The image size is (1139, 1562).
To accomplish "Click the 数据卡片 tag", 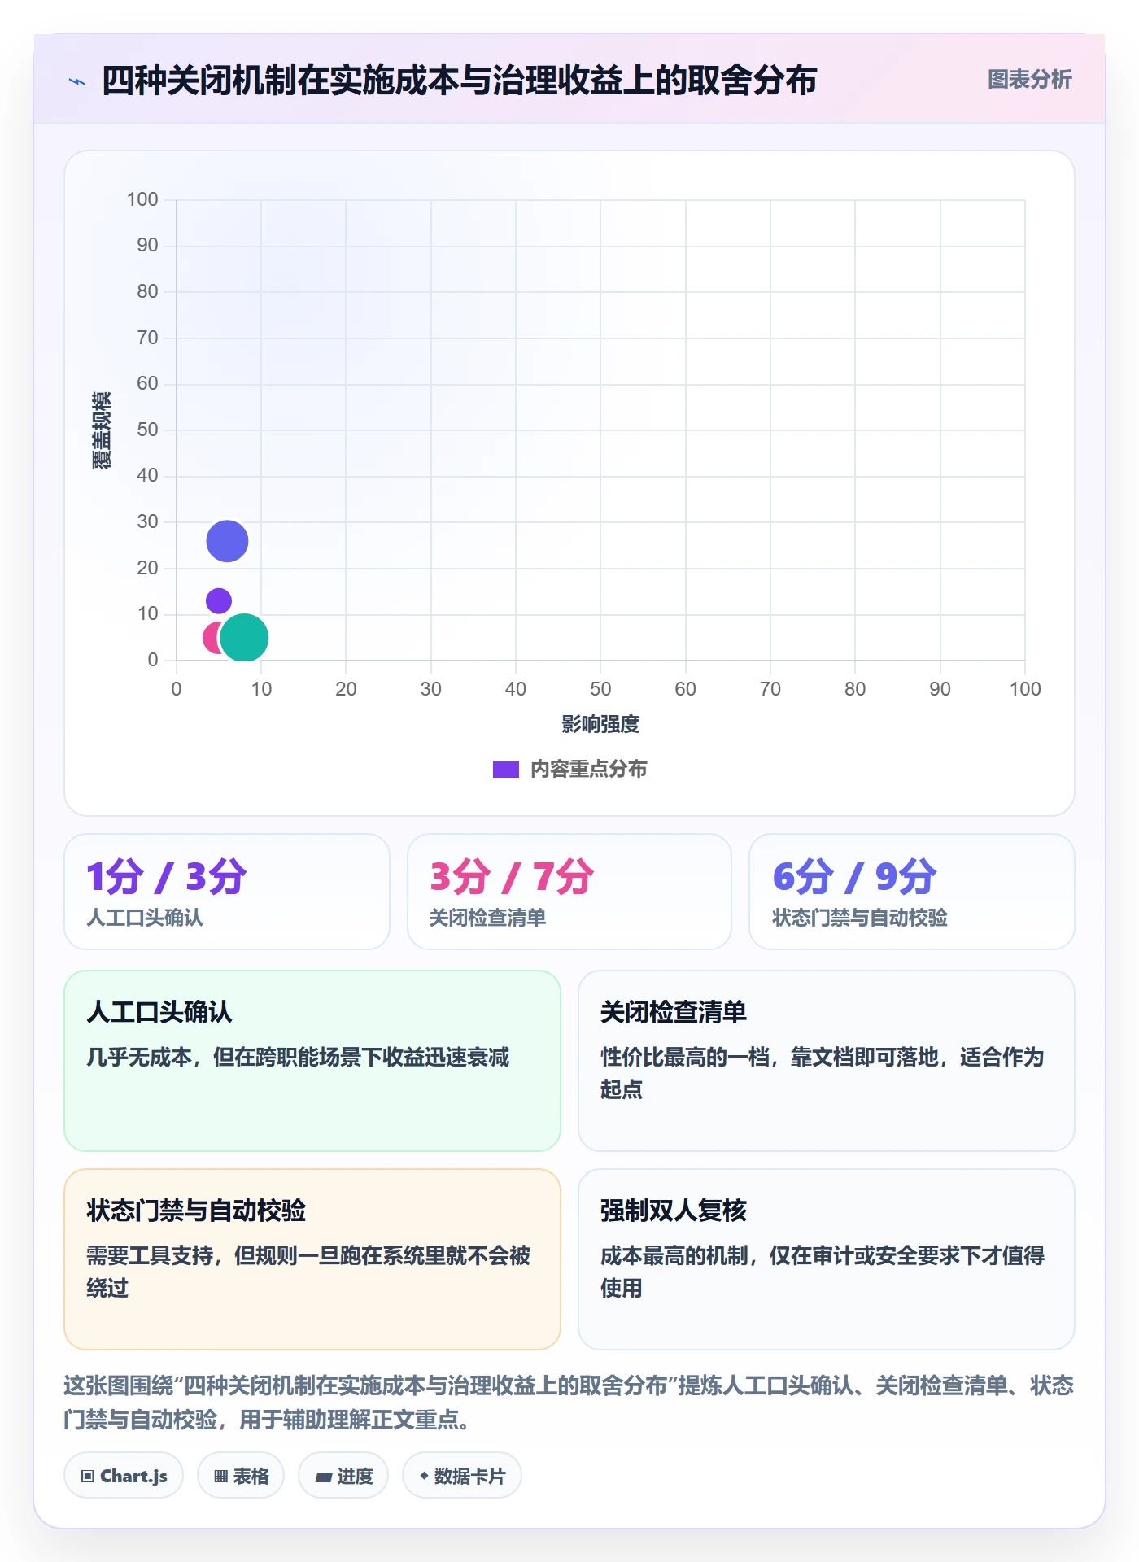I will tap(462, 1476).
